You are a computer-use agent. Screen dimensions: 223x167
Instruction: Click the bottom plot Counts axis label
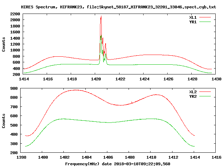click(x=3, y=121)
